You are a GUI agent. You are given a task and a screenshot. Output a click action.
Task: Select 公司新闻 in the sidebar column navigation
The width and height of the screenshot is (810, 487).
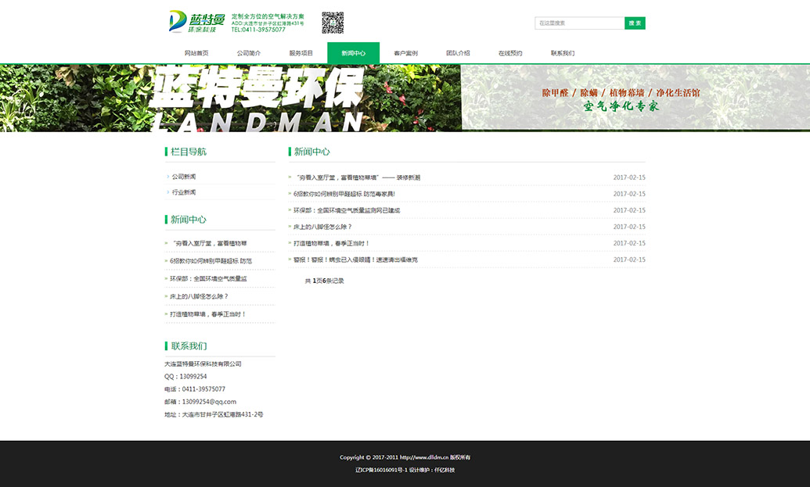(184, 177)
